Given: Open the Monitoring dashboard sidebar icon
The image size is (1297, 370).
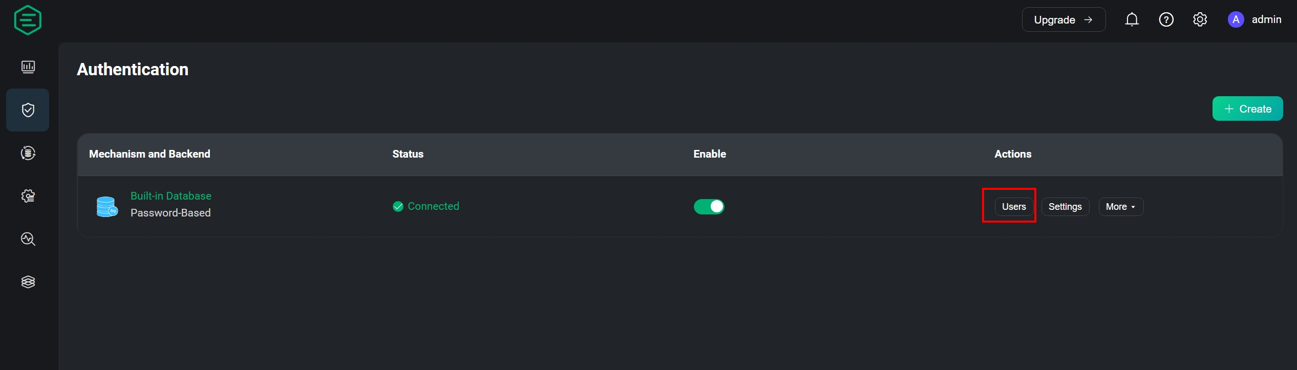Looking at the screenshot, I should tap(28, 67).
